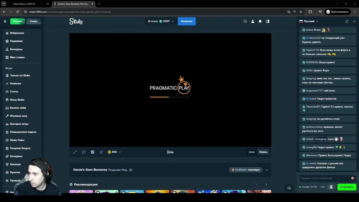Add Genie's Gem Bonanza to favorites star
This screenshot has width=359, height=202.
tap(131, 170)
